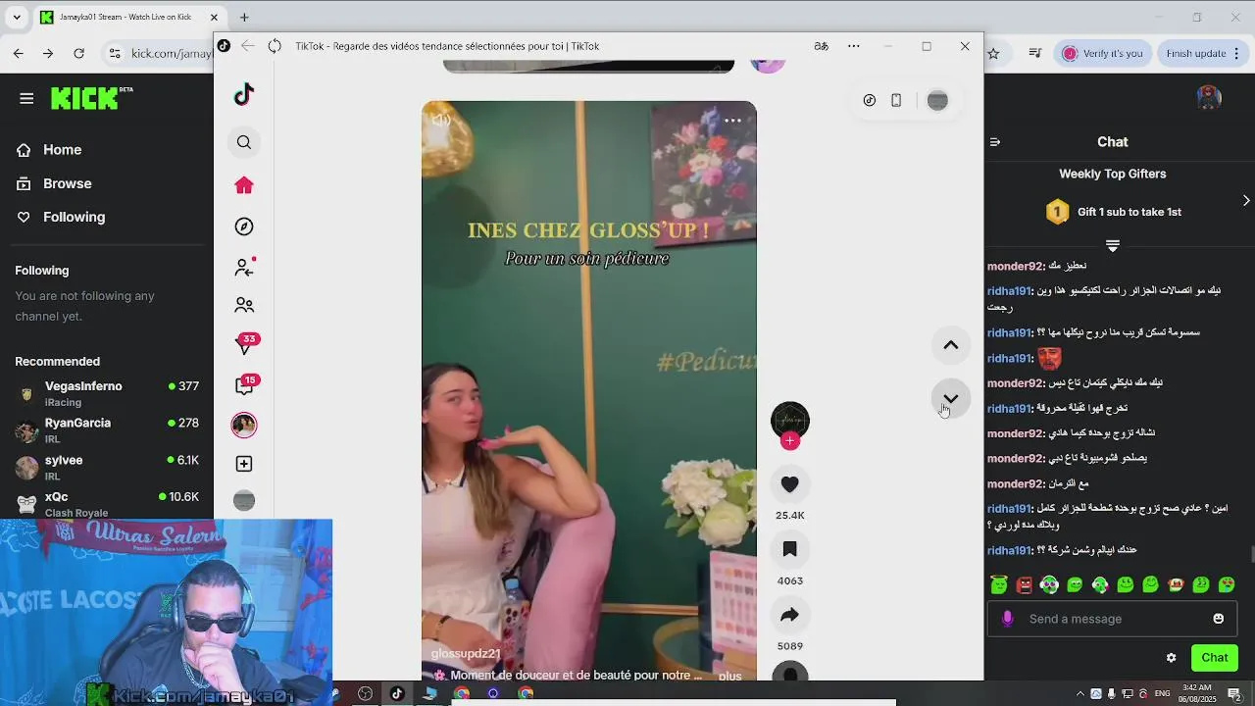
Task: Click purple microphone icon in chat input
Action: pos(1008,619)
